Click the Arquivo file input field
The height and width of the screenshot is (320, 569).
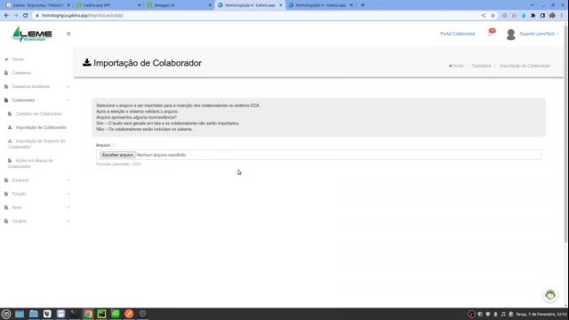318,155
